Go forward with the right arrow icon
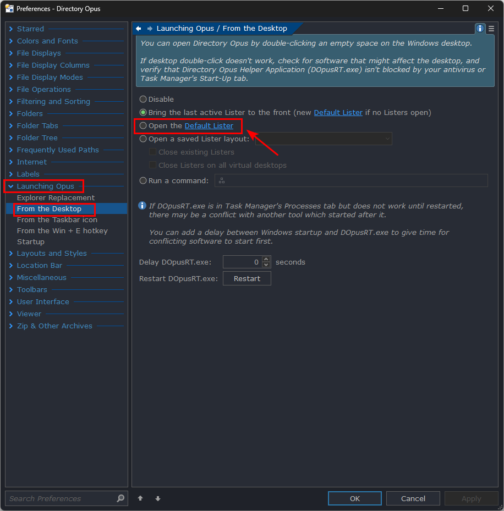Viewport: 504px width, 511px height. pyautogui.click(x=150, y=29)
